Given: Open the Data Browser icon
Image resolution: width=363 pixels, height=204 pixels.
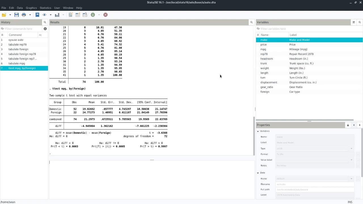Looking at the screenshot, I should [x=85, y=15].
